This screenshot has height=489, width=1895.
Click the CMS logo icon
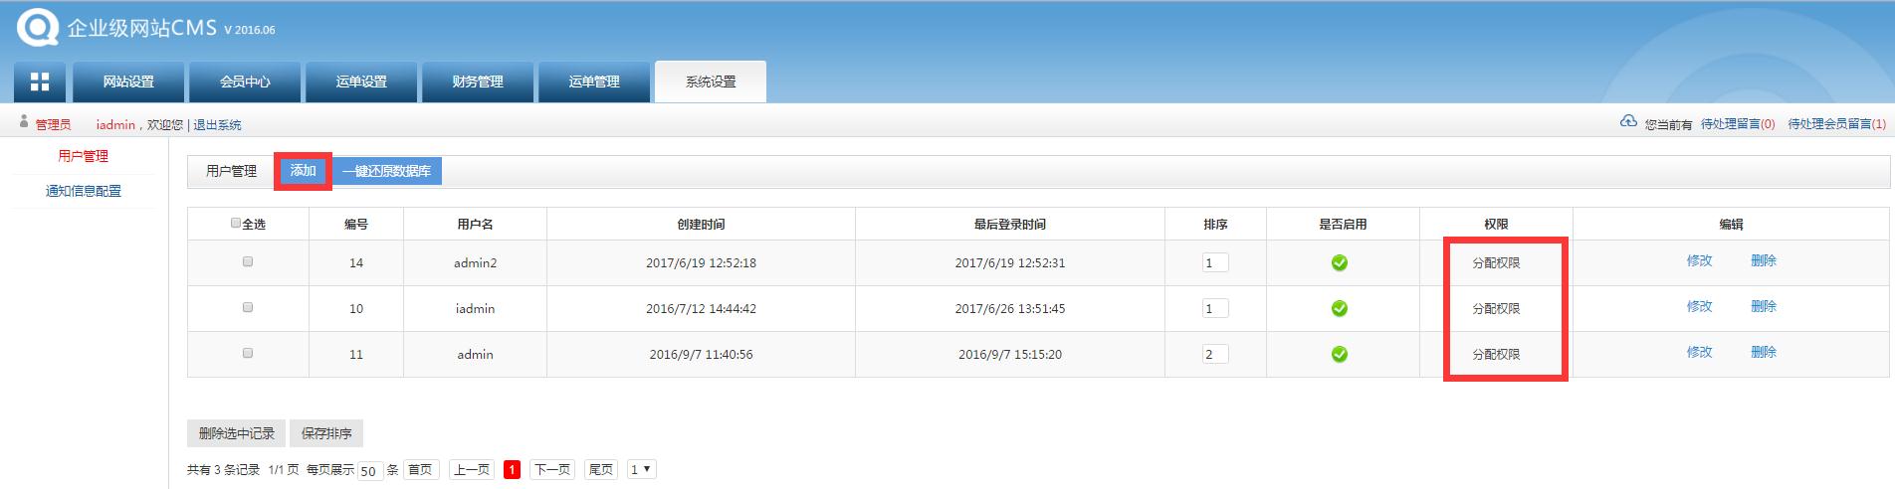pos(37,26)
